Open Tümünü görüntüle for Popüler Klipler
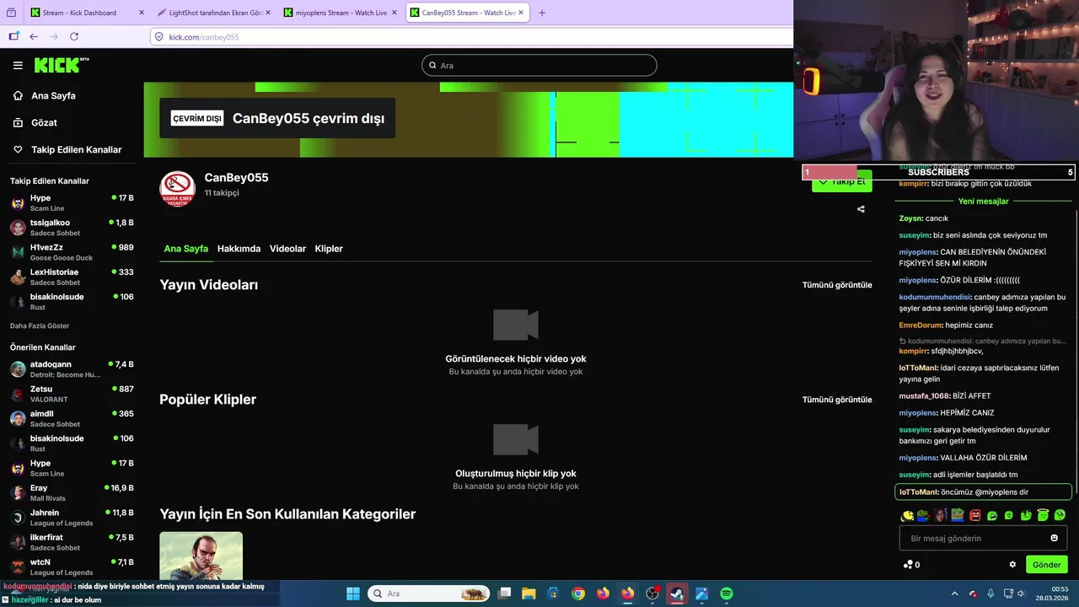The width and height of the screenshot is (1079, 607). [837, 400]
